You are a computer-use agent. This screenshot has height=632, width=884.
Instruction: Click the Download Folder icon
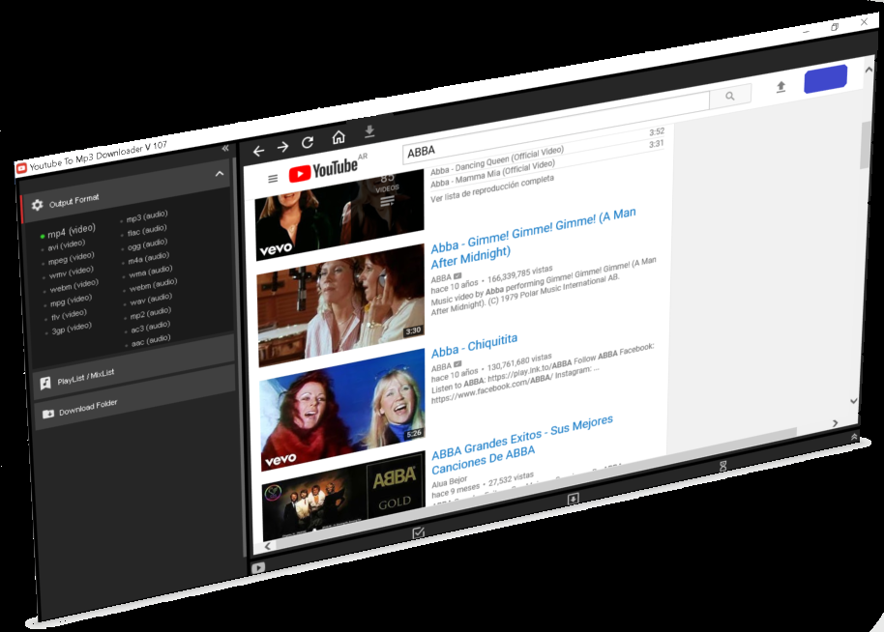coord(48,414)
